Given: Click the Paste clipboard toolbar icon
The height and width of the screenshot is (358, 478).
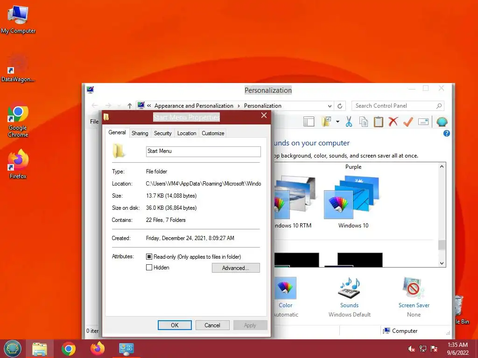Looking at the screenshot, I should click(x=378, y=122).
